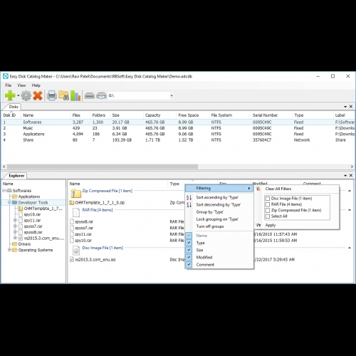The image size is (356, 356).
Task: Select vs2015.3.com_enu tree item
Action: 44,238
